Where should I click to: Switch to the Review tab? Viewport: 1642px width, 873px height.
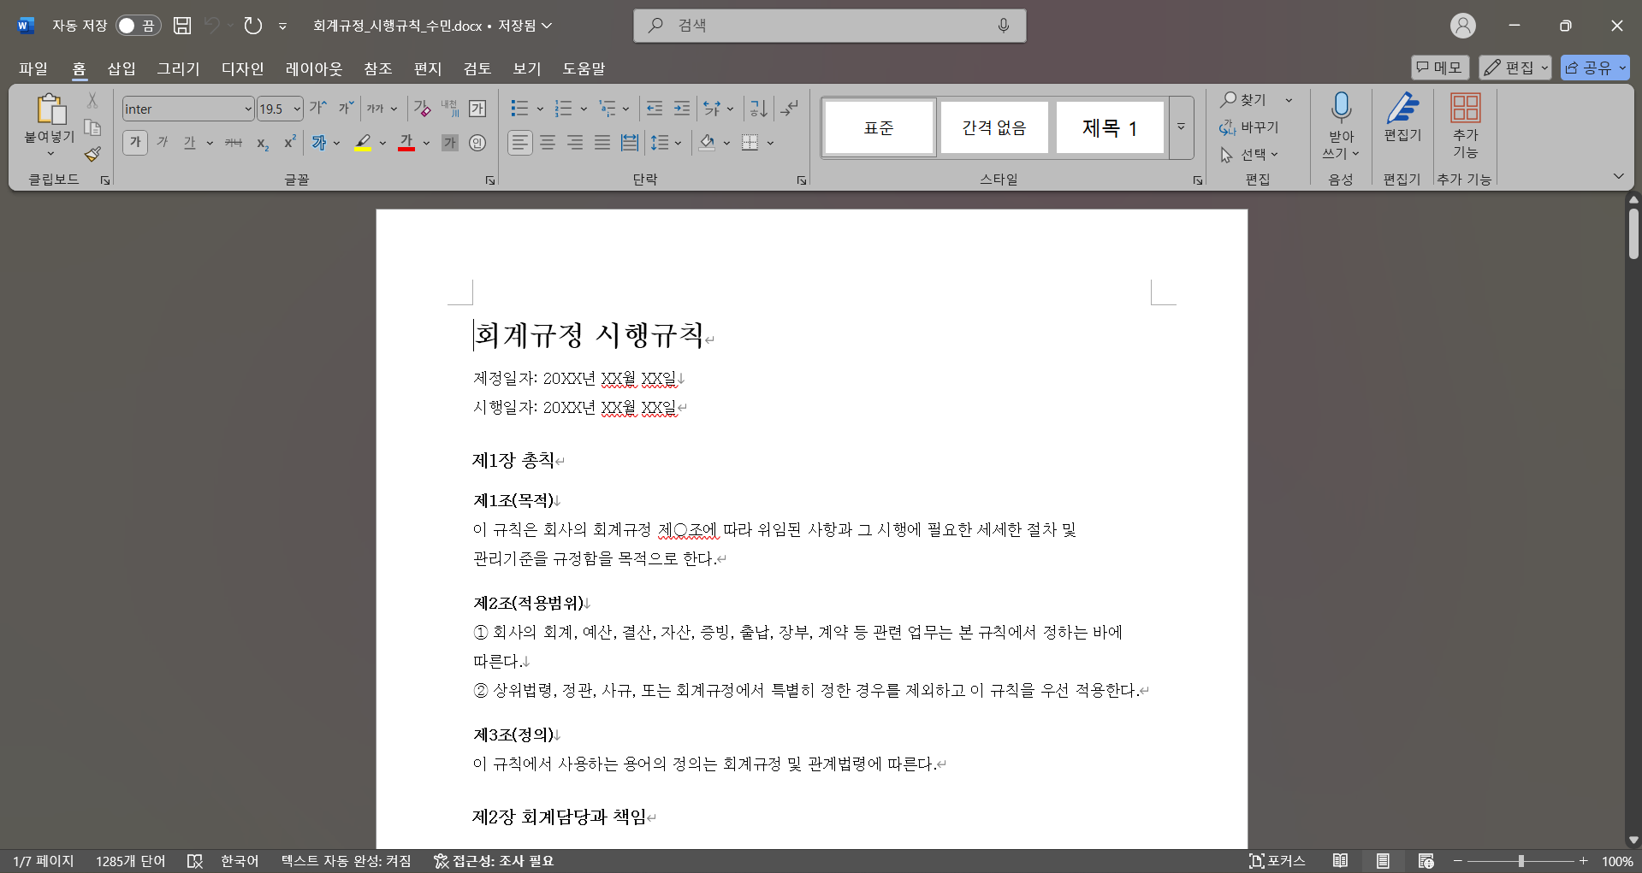point(477,68)
